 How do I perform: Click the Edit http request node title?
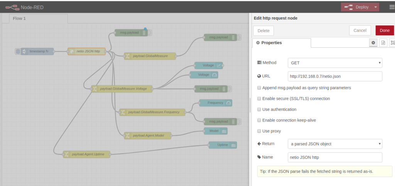click(x=275, y=18)
